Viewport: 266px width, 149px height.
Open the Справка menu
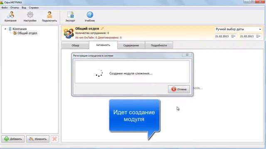pyautogui.click(x=34, y=7)
